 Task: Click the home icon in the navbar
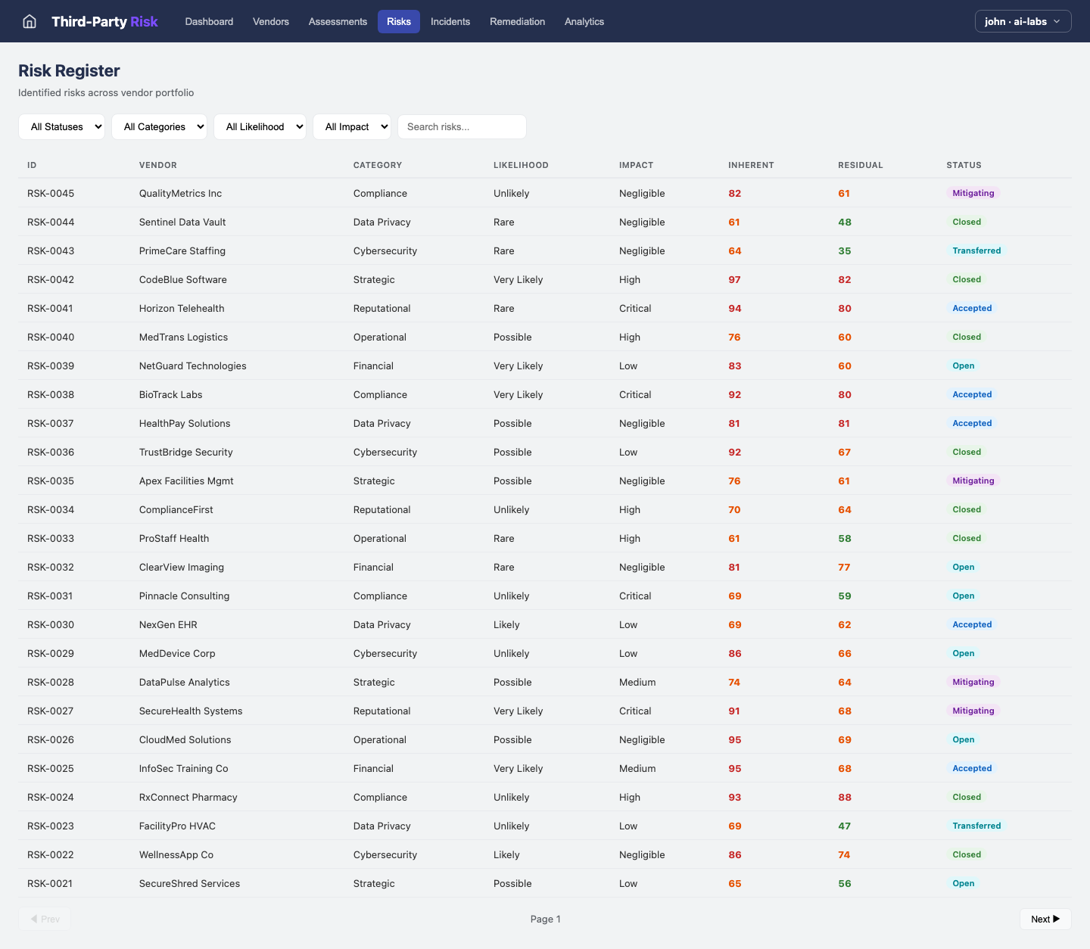click(x=30, y=21)
